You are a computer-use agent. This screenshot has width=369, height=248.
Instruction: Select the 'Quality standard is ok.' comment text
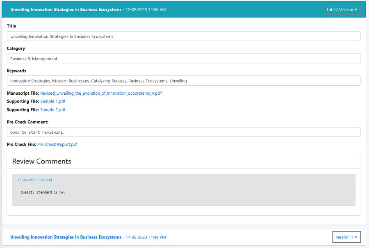pyautogui.click(x=43, y=192)
